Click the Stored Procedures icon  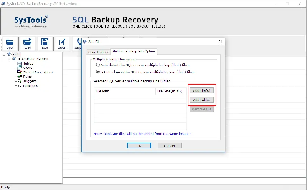click(20, 72)
